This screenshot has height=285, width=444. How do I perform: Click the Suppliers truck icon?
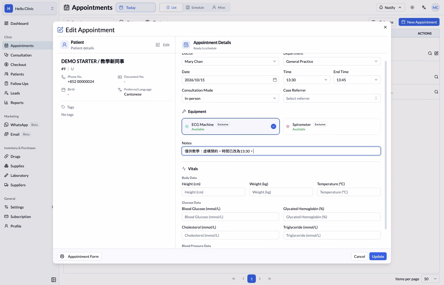pyautogui.click(x=6, y=185)
